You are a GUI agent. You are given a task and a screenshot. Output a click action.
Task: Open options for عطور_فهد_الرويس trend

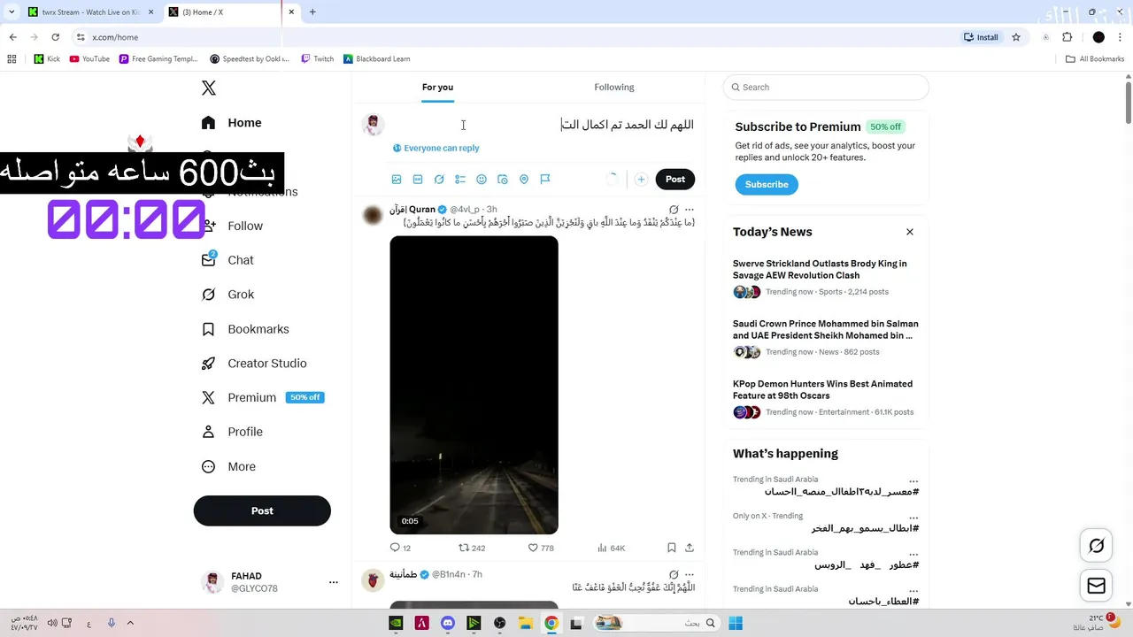913,554
